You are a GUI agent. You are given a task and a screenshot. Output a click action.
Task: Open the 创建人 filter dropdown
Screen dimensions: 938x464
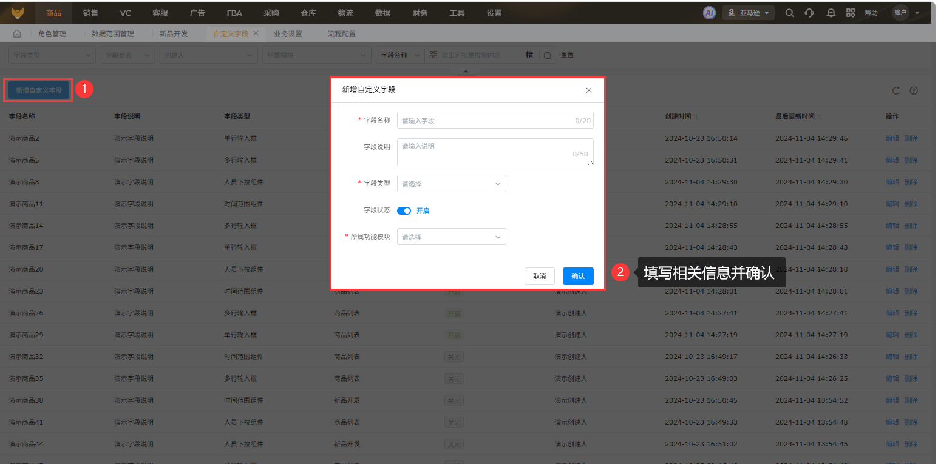tap(209, 55)
